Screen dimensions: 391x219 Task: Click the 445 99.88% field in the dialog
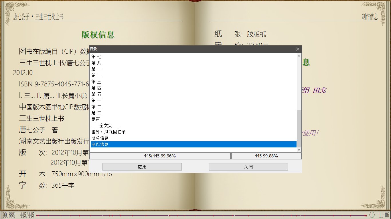[266, 156]
